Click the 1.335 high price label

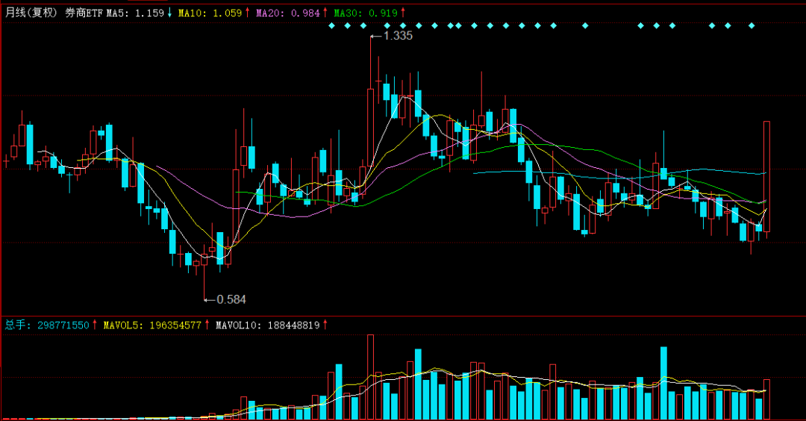(398, 36)
